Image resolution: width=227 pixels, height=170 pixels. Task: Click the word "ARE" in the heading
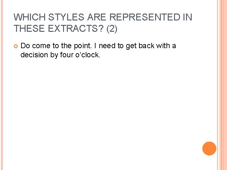(96, 17)
